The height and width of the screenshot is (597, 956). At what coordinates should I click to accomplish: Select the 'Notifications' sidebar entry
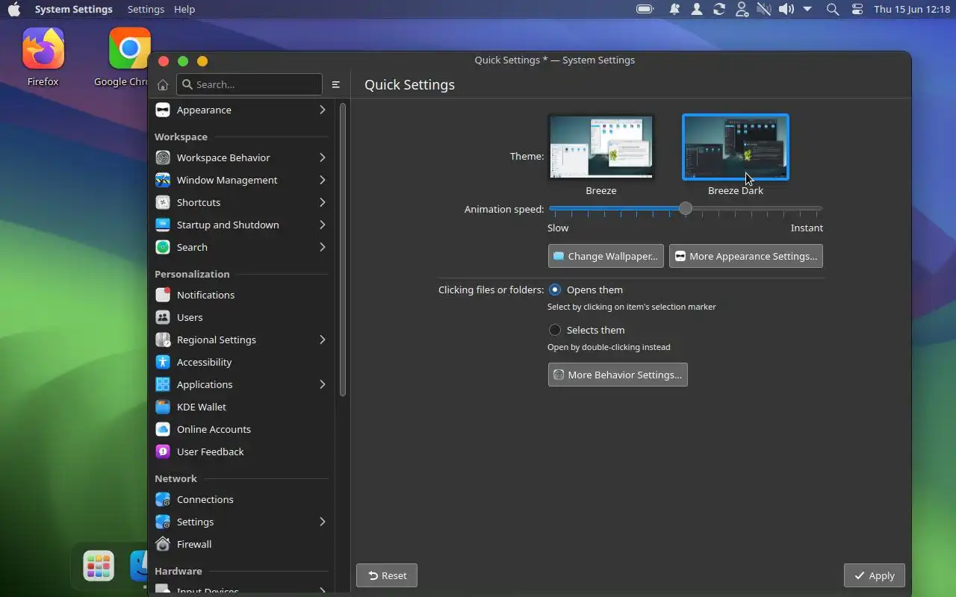[x=240, y=295]
